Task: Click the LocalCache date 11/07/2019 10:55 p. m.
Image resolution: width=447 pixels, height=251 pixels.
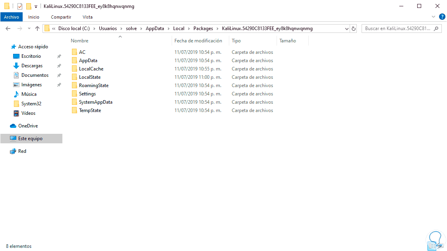Action: pyautogui.click(x=198, y=69)
